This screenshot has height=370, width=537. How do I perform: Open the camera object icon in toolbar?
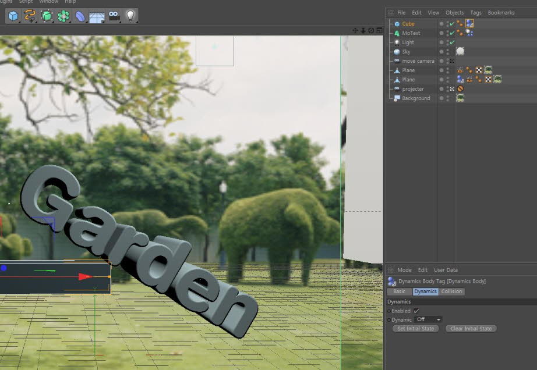(114, 16)
